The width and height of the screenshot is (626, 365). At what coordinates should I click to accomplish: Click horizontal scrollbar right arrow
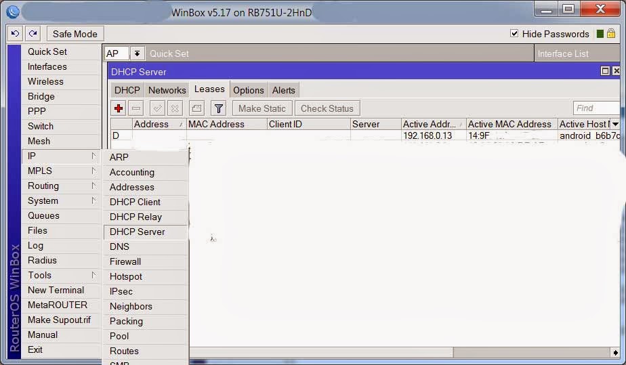pyautogui.click(x=615, y=352)
